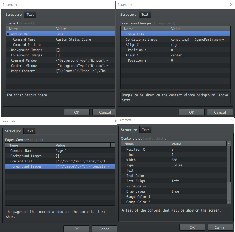Select the Align Y row
This screenshot has height=232, width=235.
[175, 55]
